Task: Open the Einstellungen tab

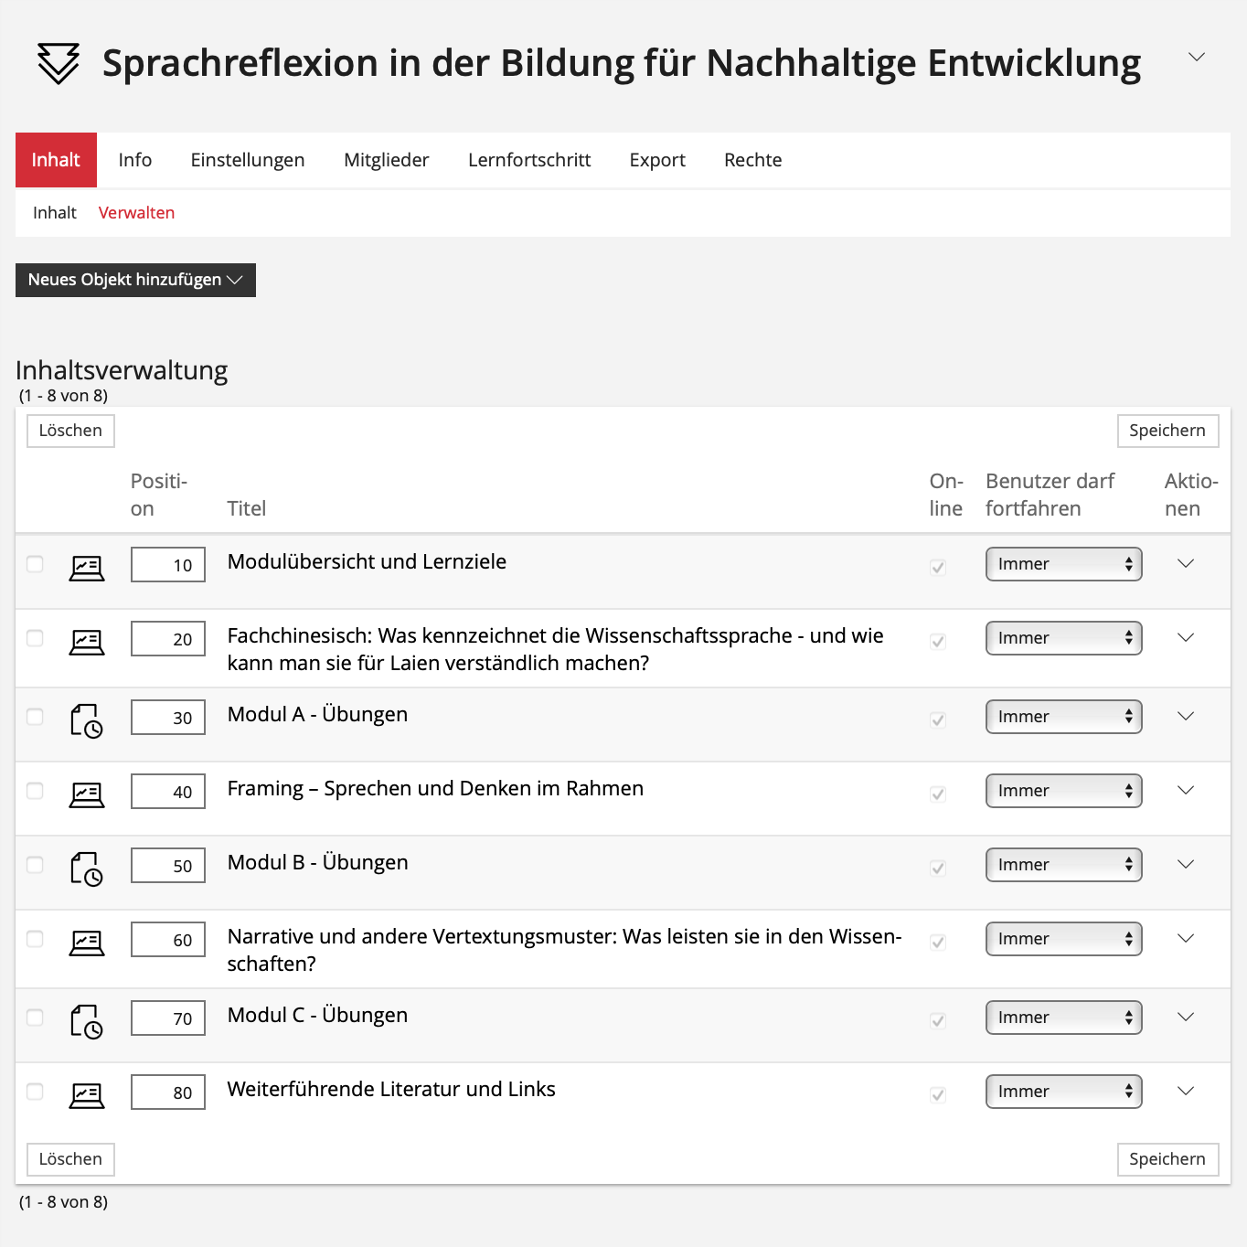Action: (x=248, y=160)
